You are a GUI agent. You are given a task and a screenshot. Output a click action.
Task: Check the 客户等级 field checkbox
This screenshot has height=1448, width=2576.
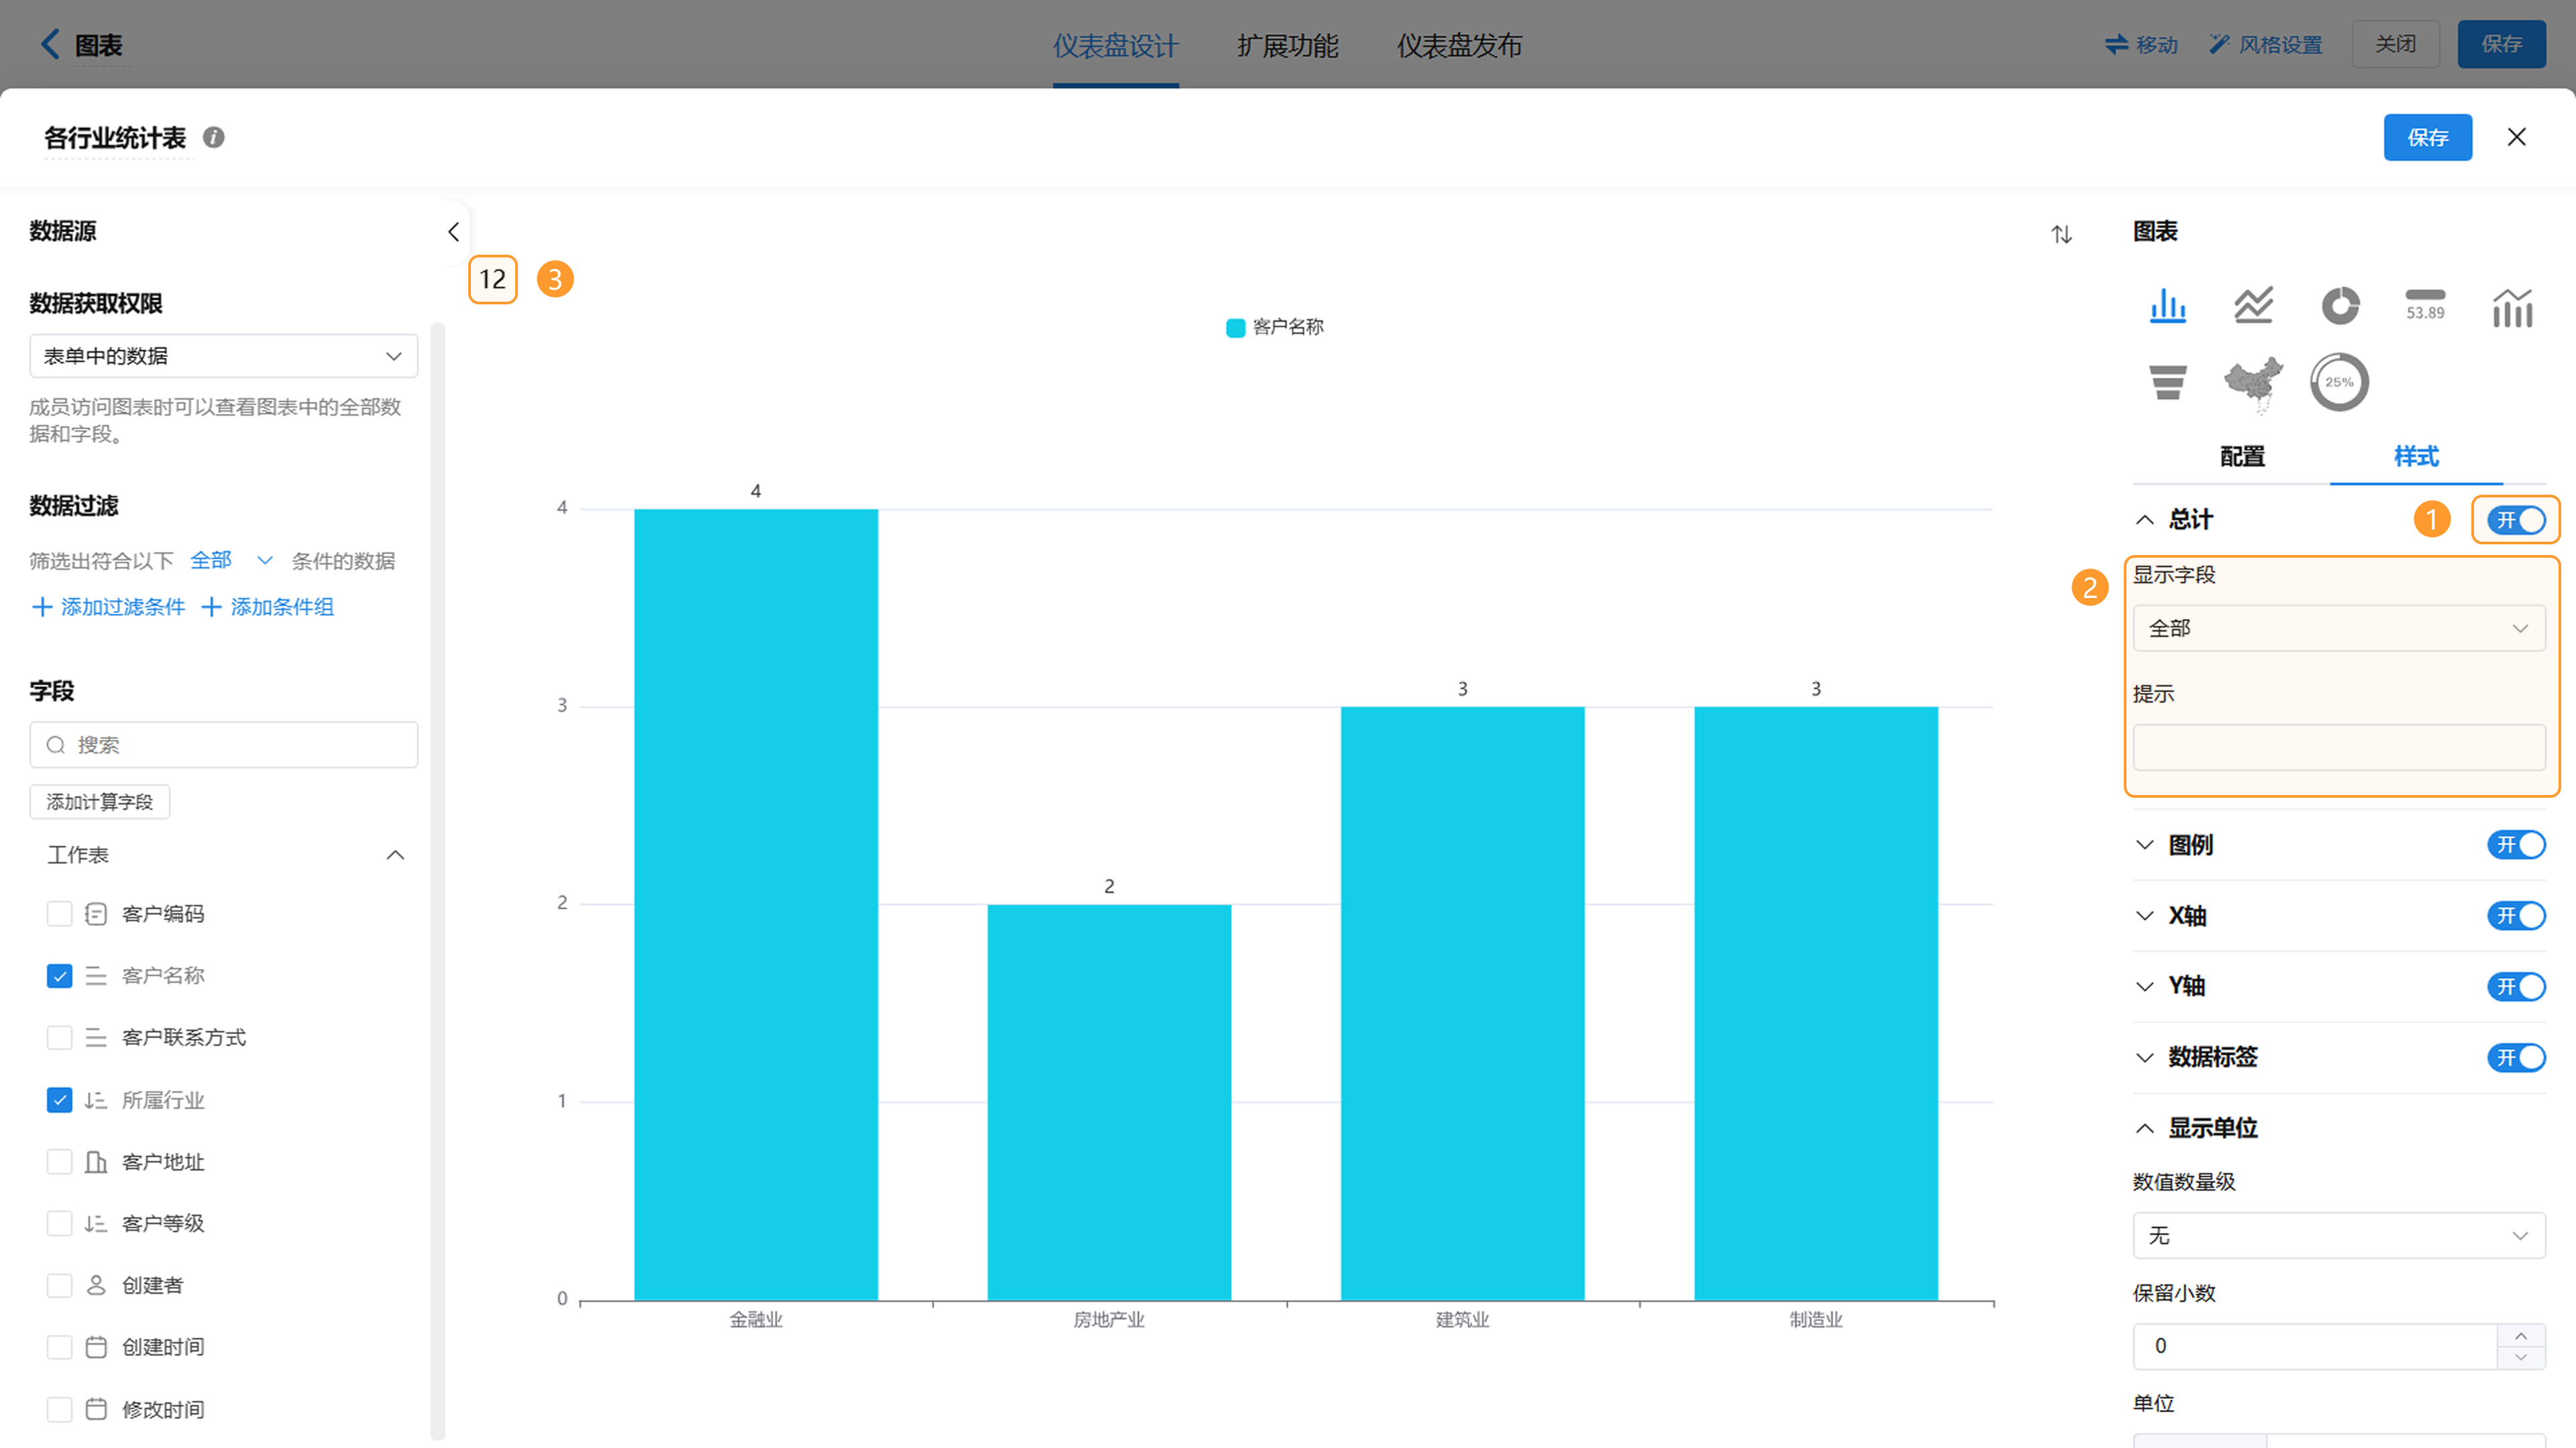(59, 1223)
